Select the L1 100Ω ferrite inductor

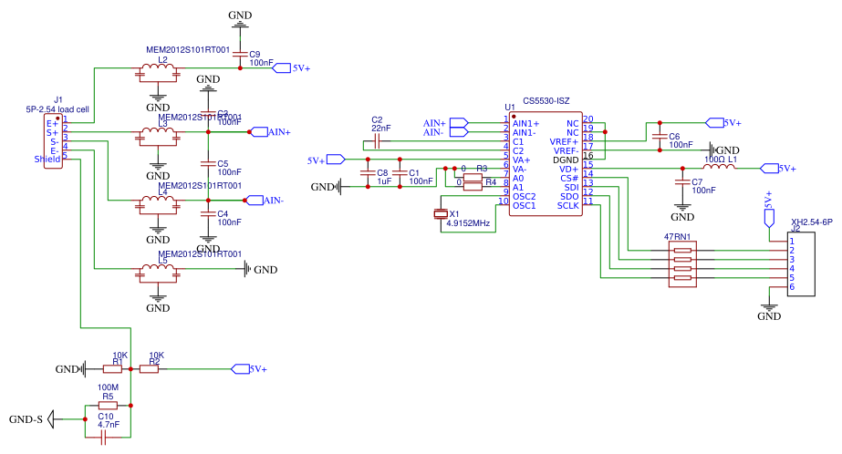tap(718, 168)
